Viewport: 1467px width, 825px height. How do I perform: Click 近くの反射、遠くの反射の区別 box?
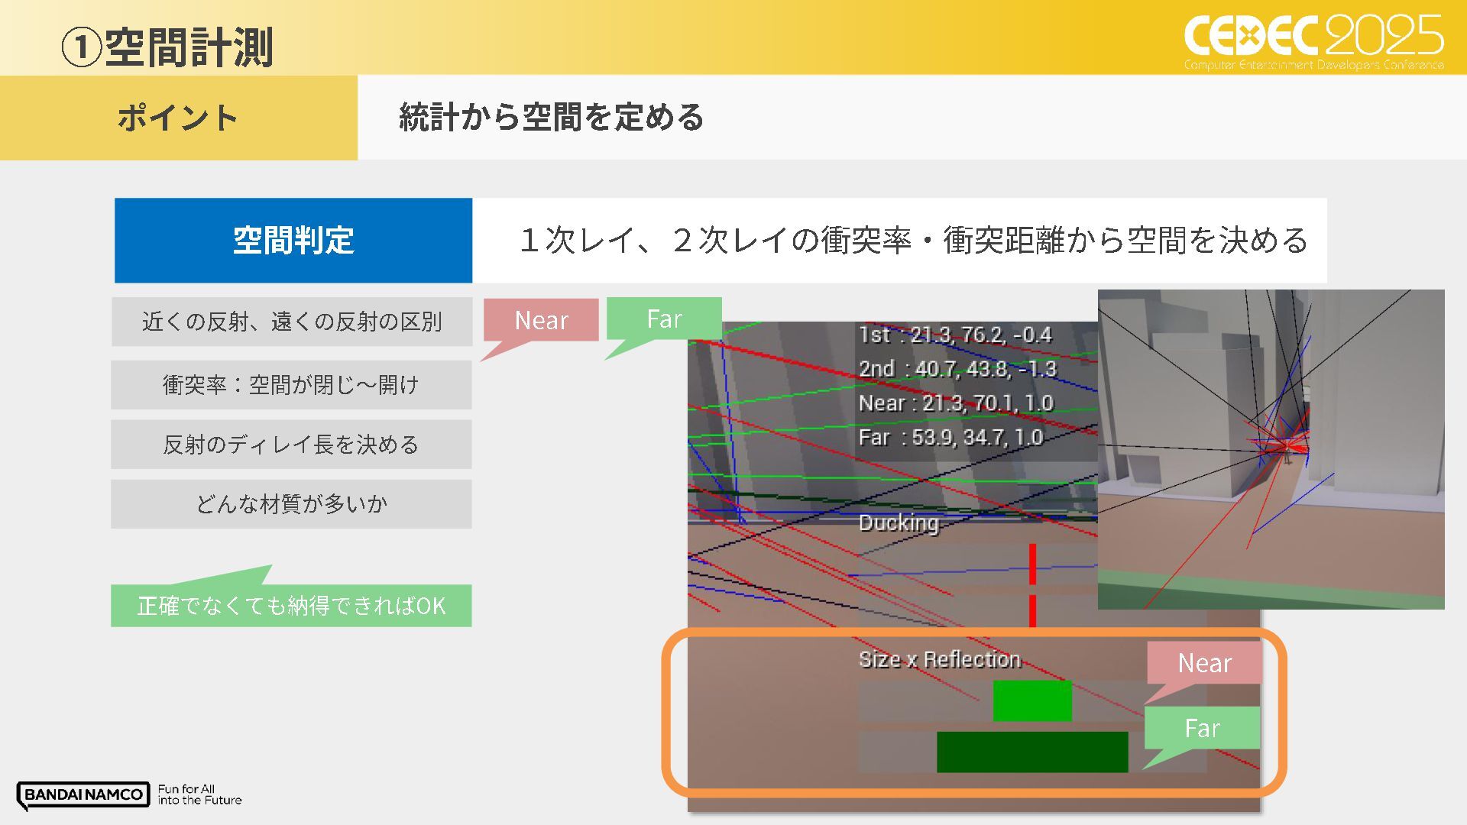(x=291, y=322)
